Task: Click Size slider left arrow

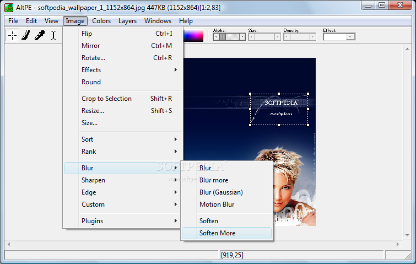Action: click(x=251, y=36)
